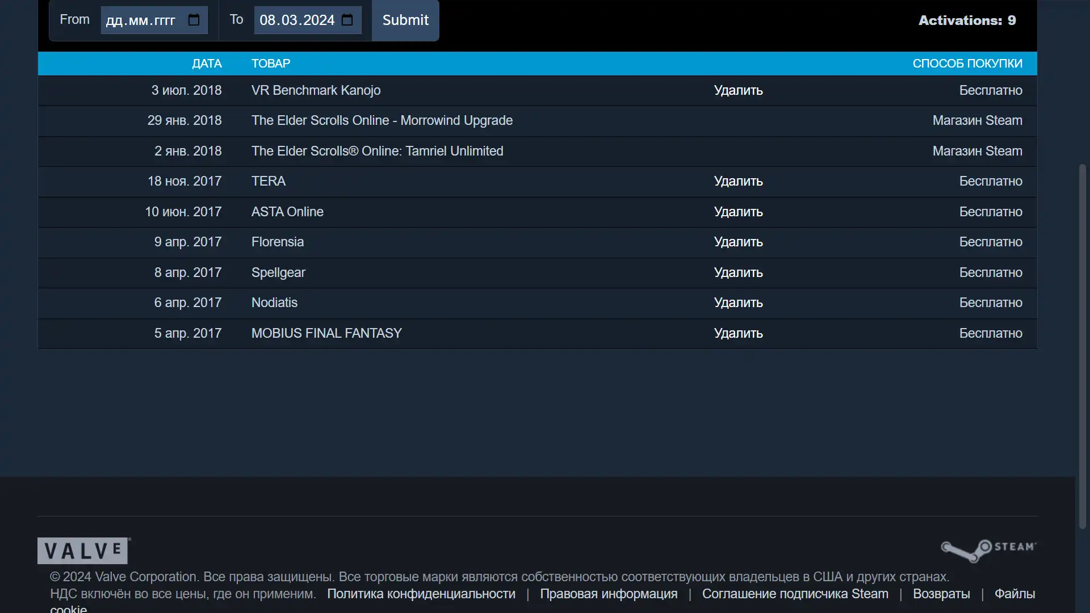
Task: Click the ASTA Online product name
Action: point(287,212)
